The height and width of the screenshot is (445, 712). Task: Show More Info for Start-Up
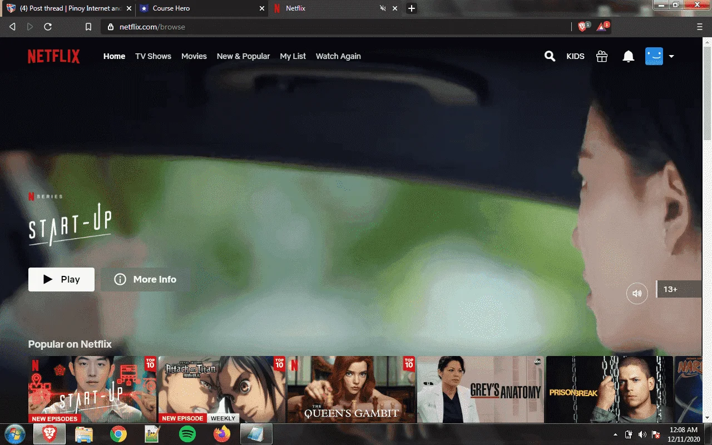pyautogui.click(x=145, y=279)
